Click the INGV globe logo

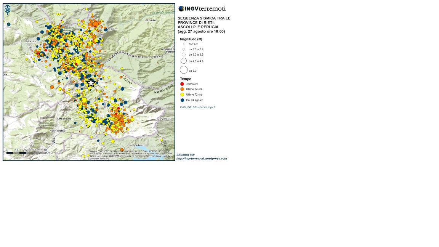pyautogui.click(x=181, y=9)
